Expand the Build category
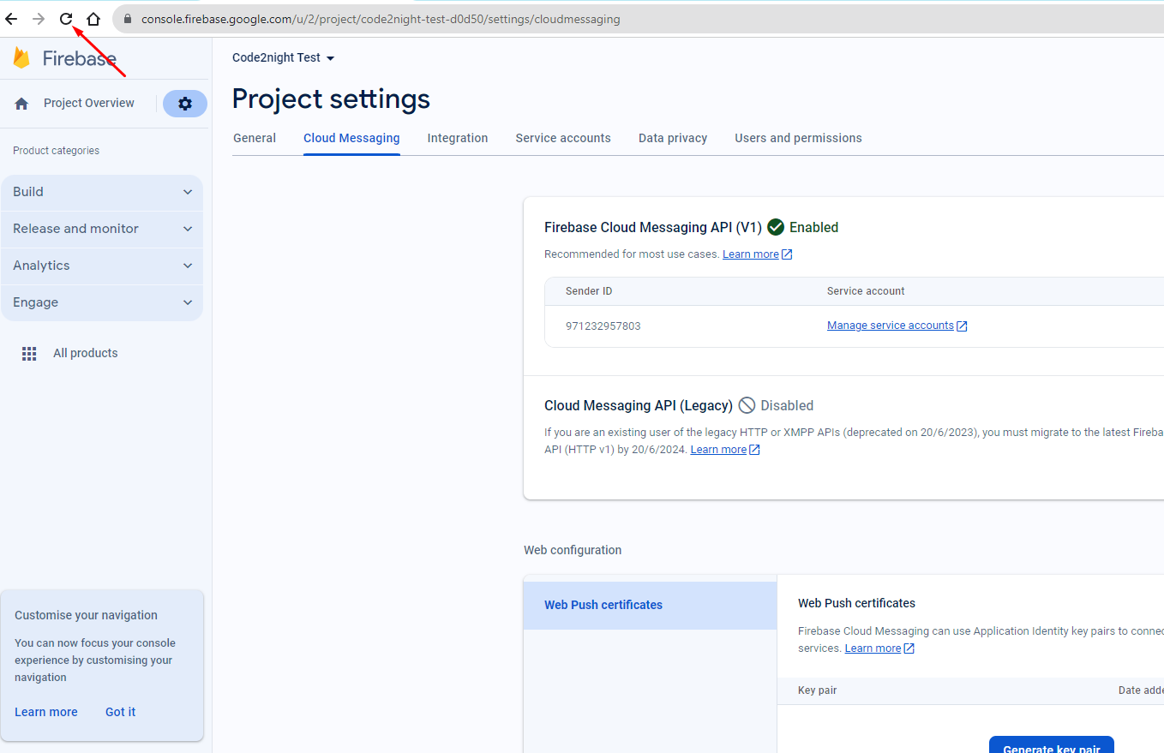This screenshot has width=1164, height=753. point(102,192)
